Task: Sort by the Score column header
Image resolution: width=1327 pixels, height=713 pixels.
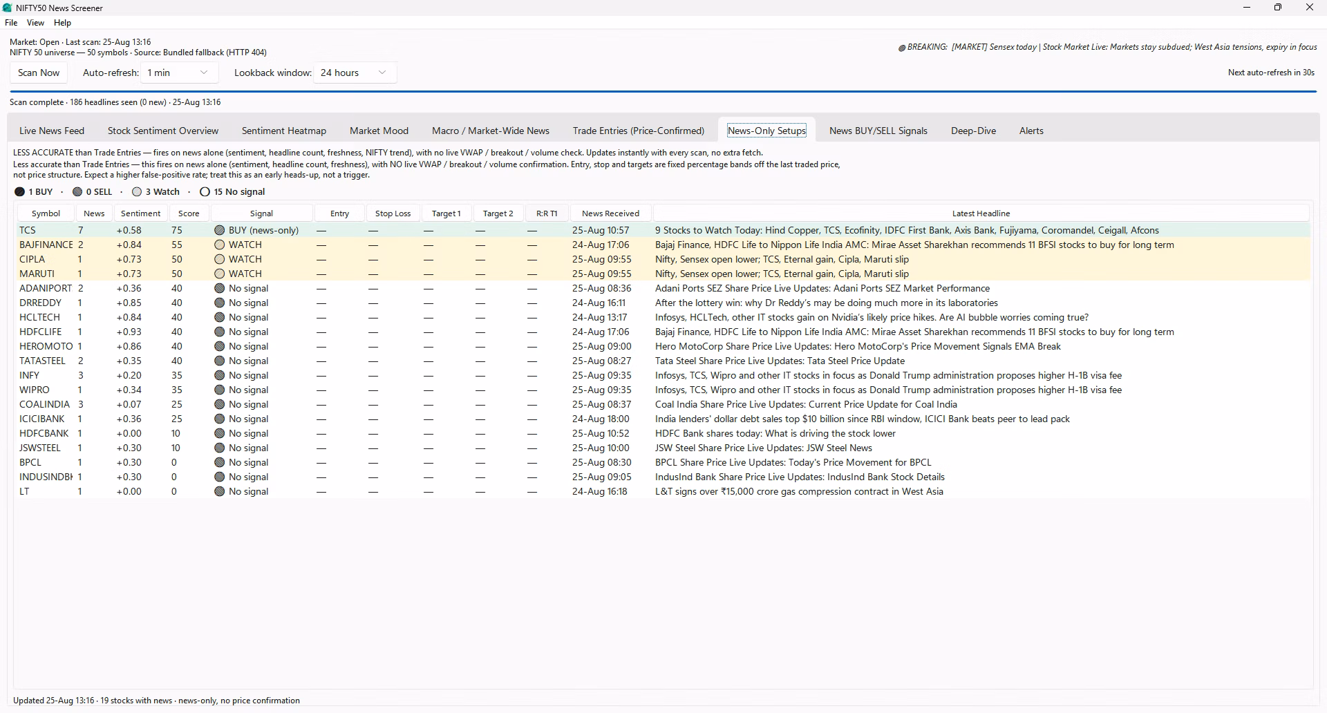Action: pyautogui.click(x=189, y=213)
